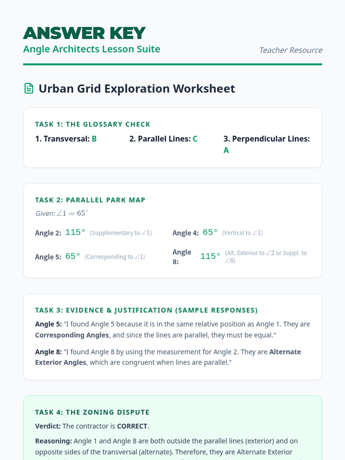This screenshot has height=460, width=345.
Task: Click the Angle 5 value 65°
Action: point(72,256)
